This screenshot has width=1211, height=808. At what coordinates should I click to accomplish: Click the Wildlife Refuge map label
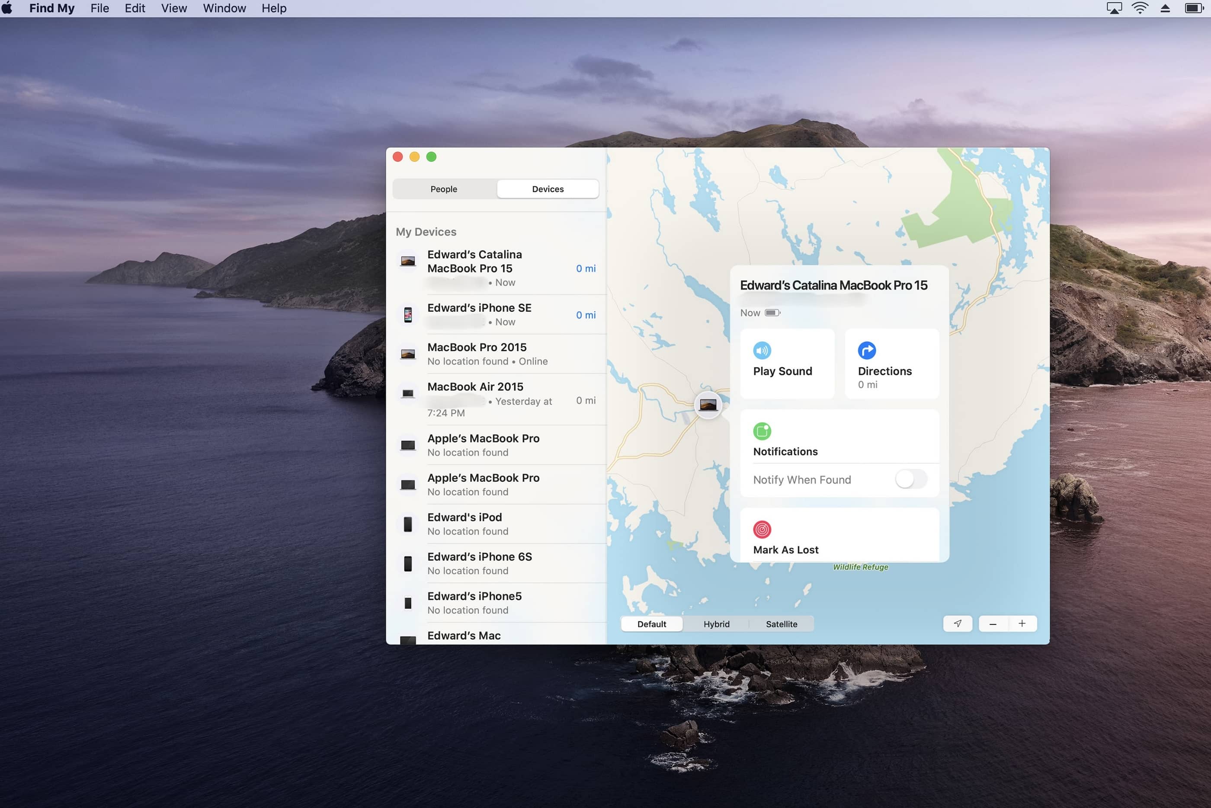[860, 567]
